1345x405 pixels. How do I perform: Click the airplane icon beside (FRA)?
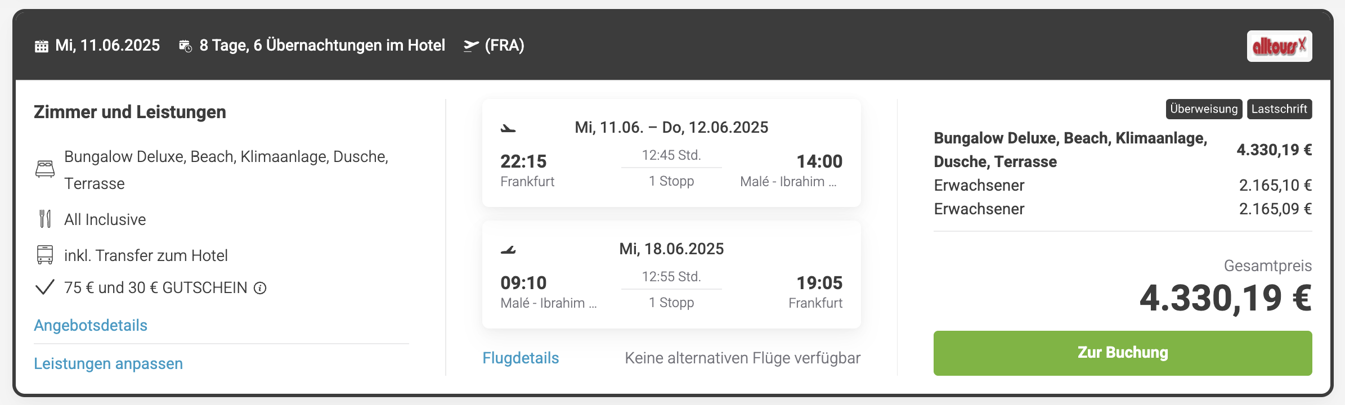(471, 46)
